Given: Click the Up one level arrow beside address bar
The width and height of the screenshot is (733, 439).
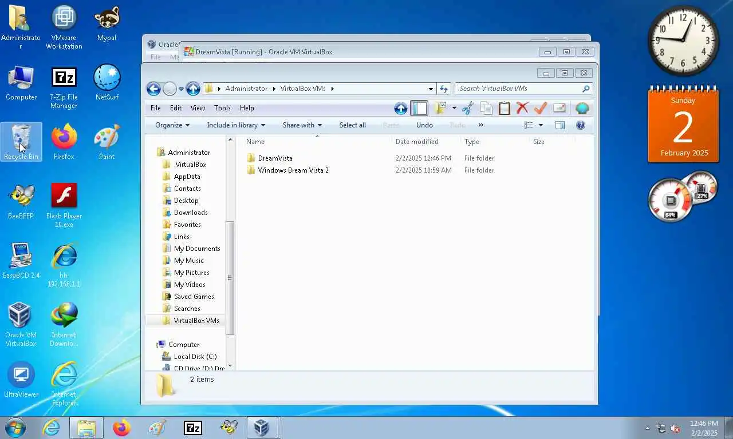Looking at the screenshot, I should 193,89.
